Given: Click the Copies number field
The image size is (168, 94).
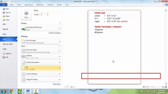Looking at the screenshot, I should pyautogui.click(x=44, y=14).
